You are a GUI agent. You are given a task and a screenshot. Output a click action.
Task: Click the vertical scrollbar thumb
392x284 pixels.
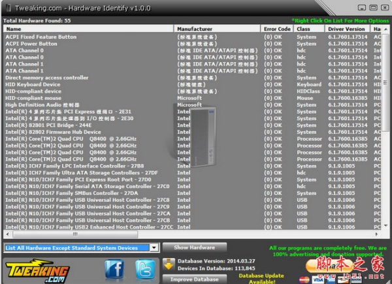pyautogui.click(x=385, y=82)
